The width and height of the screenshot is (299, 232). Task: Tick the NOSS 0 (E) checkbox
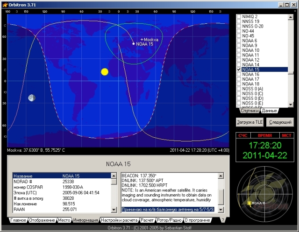[x=239, y=103]
